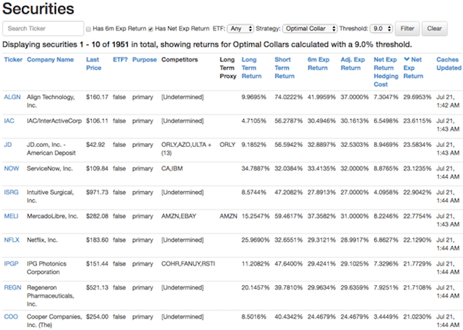Open the ETF dropdown set to Any
The height and width of the screenshot is (330, 463).
coord(240,29)
